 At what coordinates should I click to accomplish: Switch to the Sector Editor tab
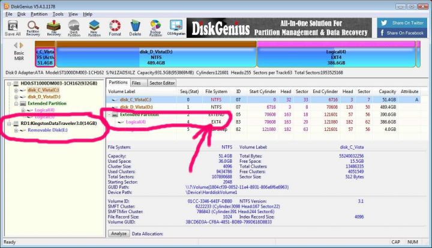[x=162, y=83]
